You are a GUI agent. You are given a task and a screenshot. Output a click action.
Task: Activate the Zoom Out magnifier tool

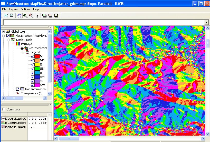point(31,16)
